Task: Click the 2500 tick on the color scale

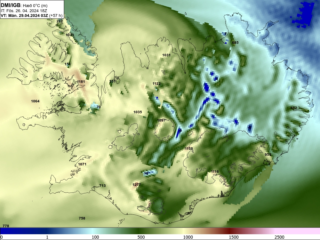Action: 279,237
